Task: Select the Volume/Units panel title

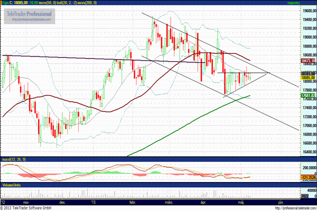Action: click(12, 185)
